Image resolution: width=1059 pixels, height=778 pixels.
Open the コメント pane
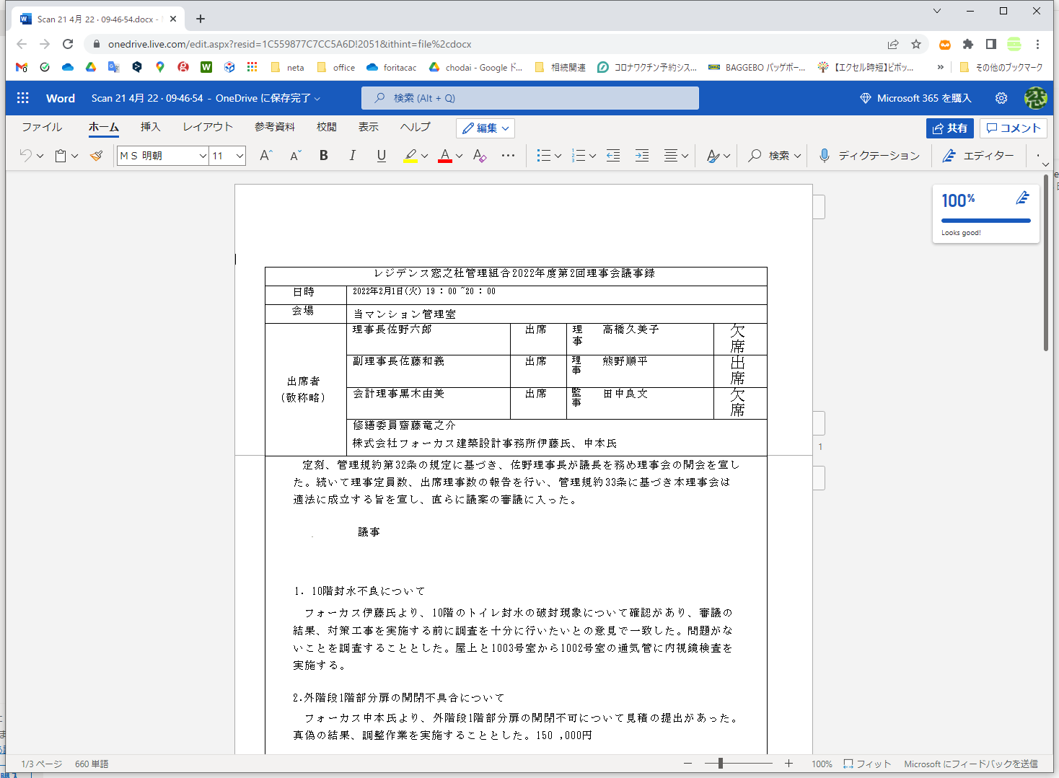pyautogui.click(x=1013, y=128)
